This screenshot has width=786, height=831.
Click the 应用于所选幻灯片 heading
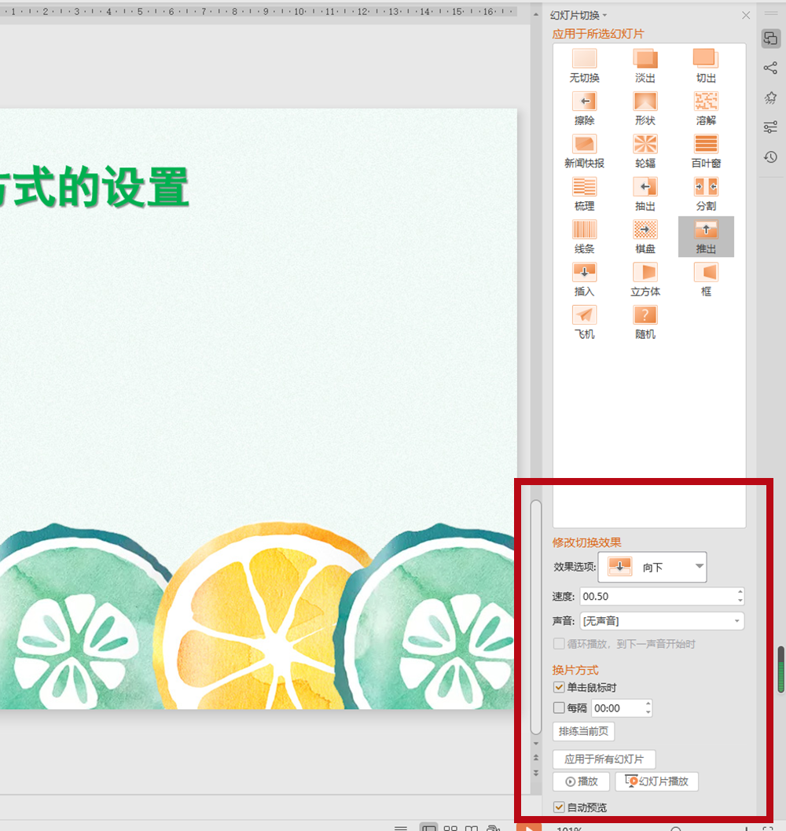click(598, 34)
